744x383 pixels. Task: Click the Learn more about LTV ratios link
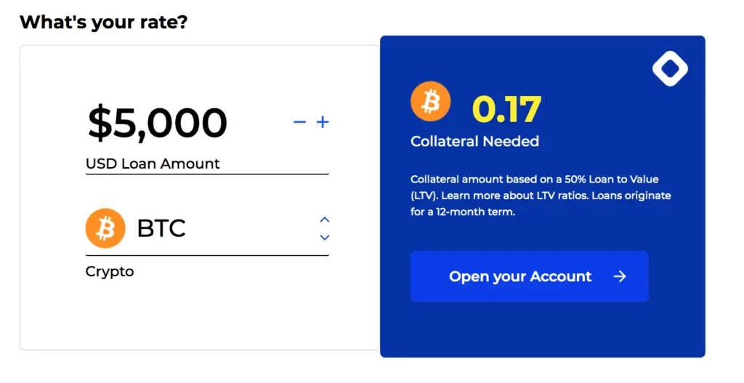(x=514, y=195)
